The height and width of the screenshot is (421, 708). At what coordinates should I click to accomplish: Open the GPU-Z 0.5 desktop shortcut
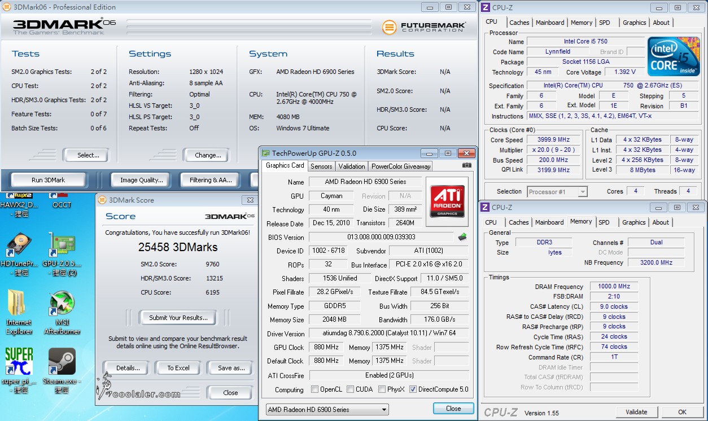tap(62, 254)
